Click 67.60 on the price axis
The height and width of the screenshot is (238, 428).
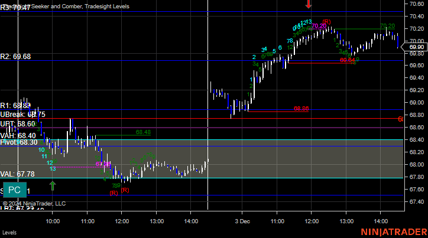417,190
